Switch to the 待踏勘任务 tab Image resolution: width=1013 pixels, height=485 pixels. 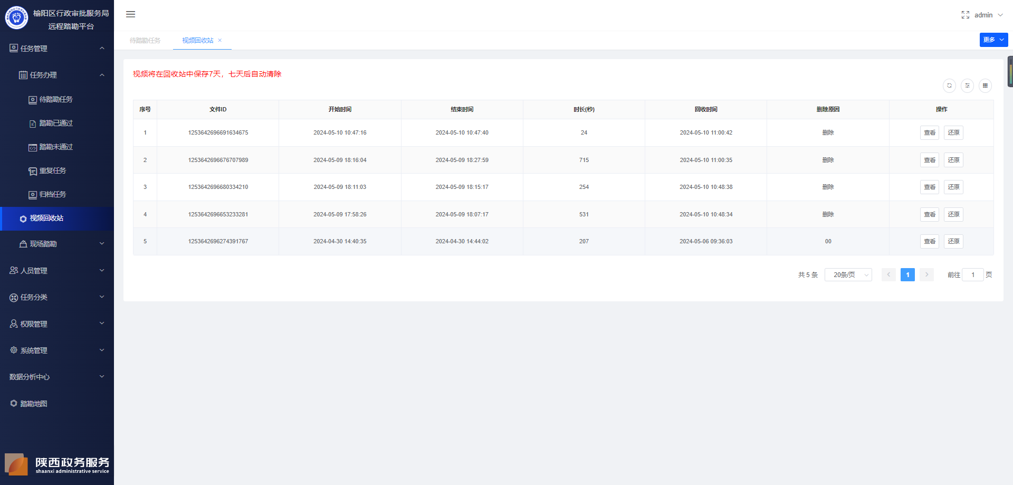pyautogui.click(x=145, y=41)
